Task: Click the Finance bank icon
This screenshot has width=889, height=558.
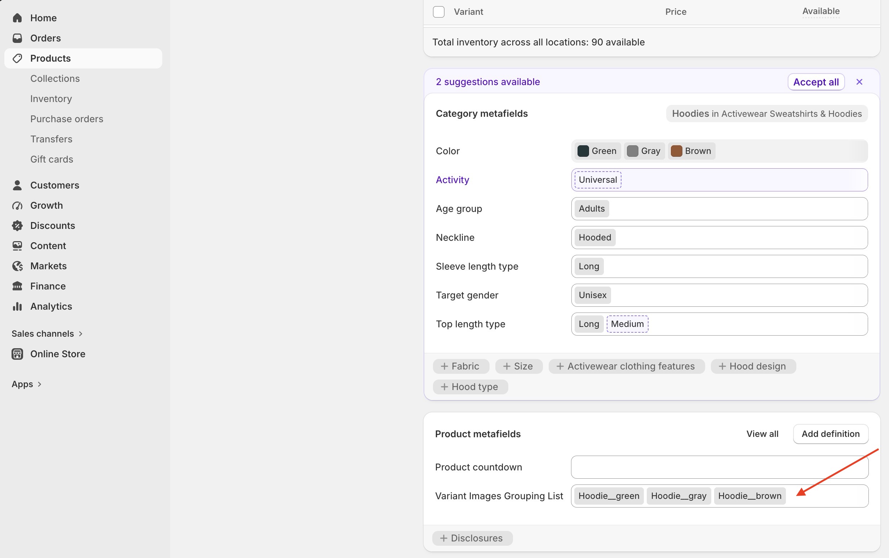Action: coord(17,286)
